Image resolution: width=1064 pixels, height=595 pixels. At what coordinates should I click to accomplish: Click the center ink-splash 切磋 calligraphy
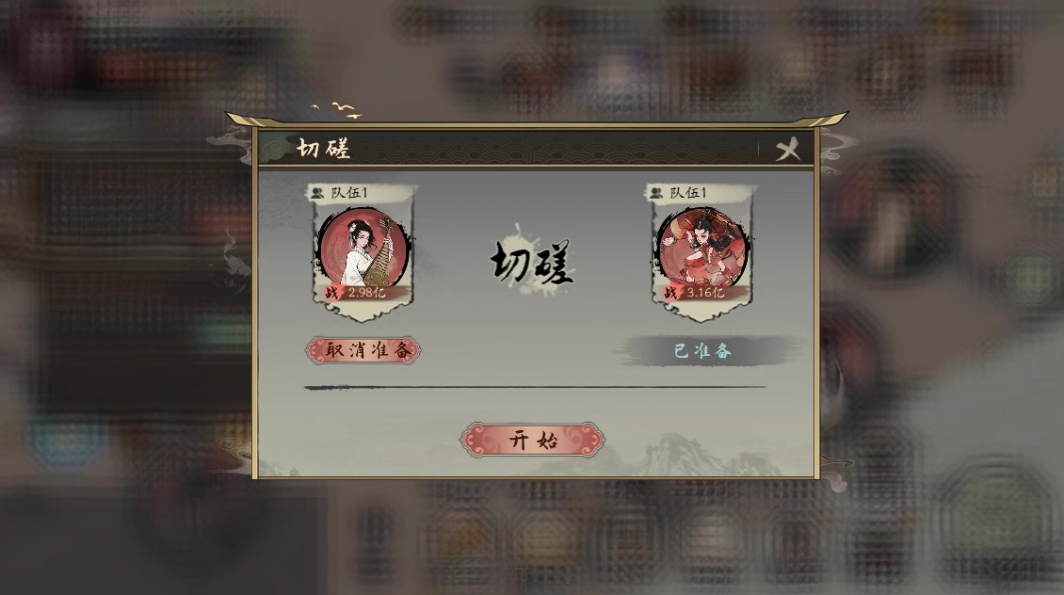click(533, 262)
